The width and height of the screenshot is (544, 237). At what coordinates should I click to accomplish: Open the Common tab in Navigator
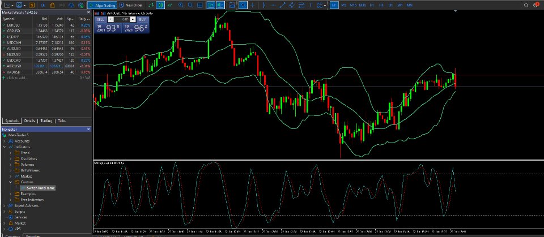pyautogui.click(x=11, y=236)
